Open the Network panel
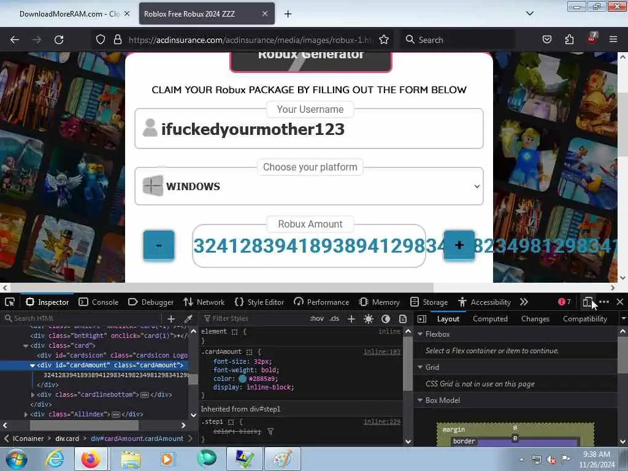Viewport: 628px width, 471px height. pos(204,302)
